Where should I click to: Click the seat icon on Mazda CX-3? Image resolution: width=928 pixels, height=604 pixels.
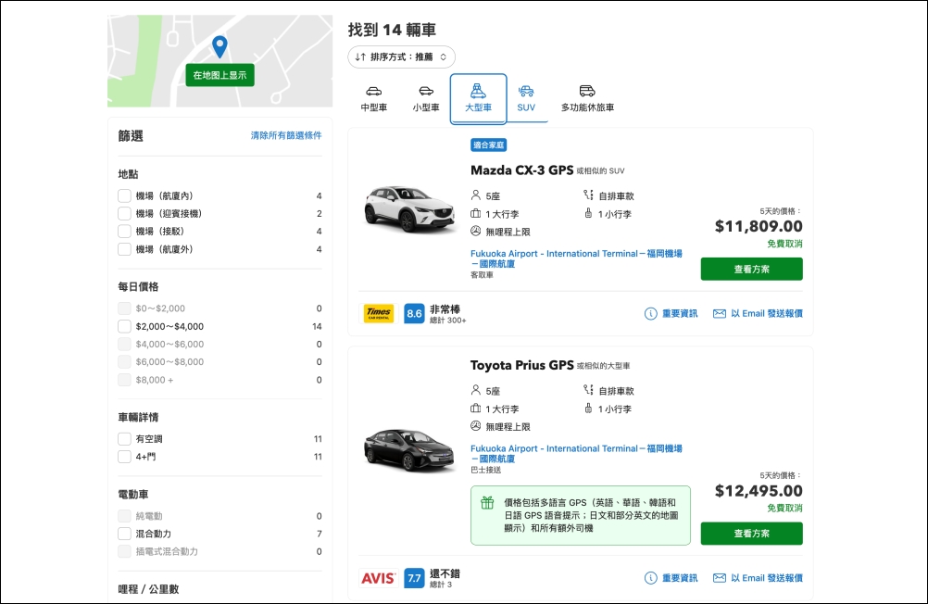[475, 195]
